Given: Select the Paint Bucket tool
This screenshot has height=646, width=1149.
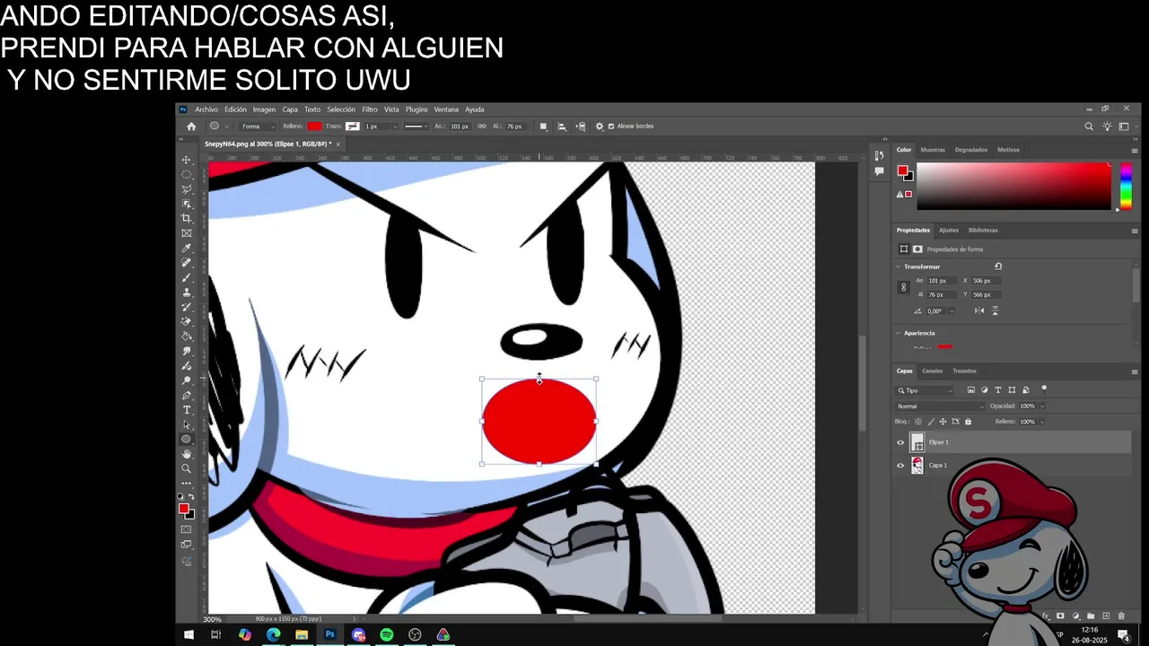Looking at the screenshot, I should (x=187, y=336).
